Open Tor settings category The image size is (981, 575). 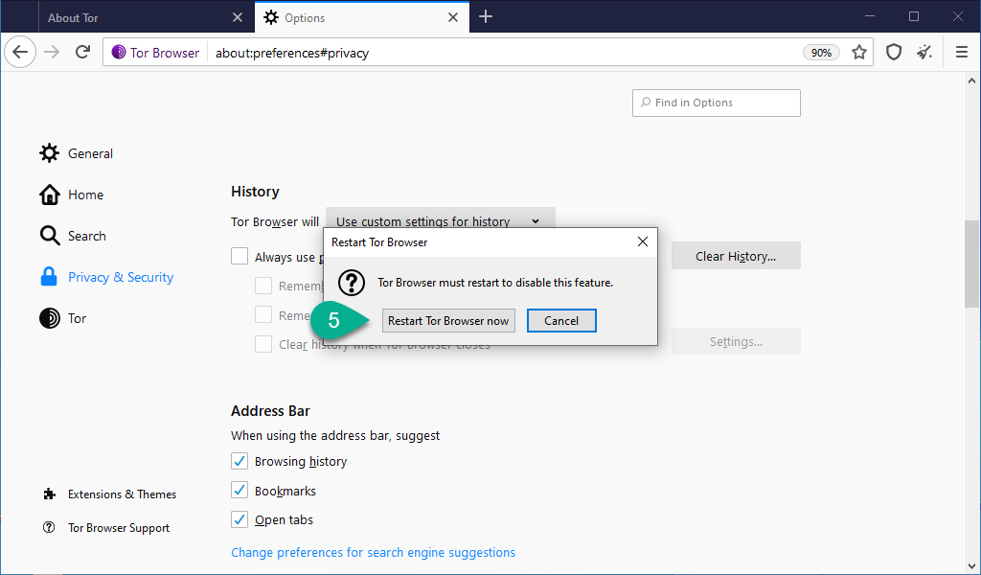click(x=62, y=318)
